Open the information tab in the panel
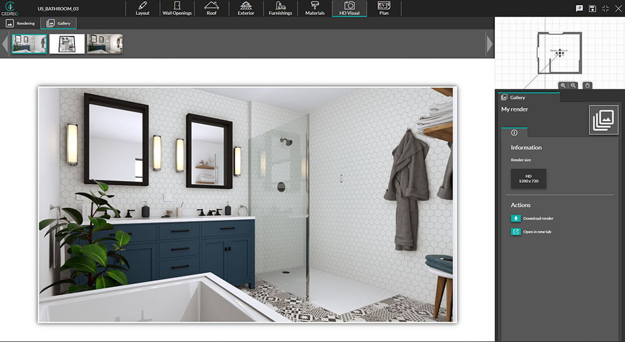 click(514, 133)
